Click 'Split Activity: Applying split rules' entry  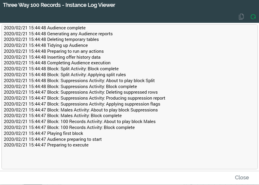65,75
